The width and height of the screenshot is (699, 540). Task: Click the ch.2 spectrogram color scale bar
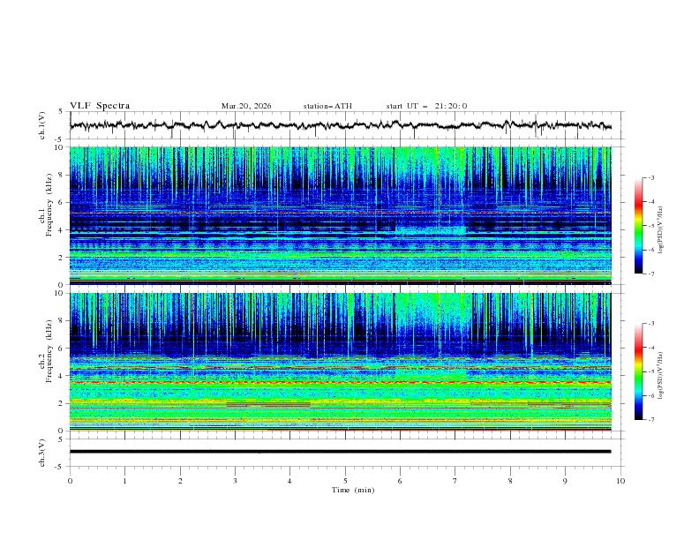click(639, 371)
